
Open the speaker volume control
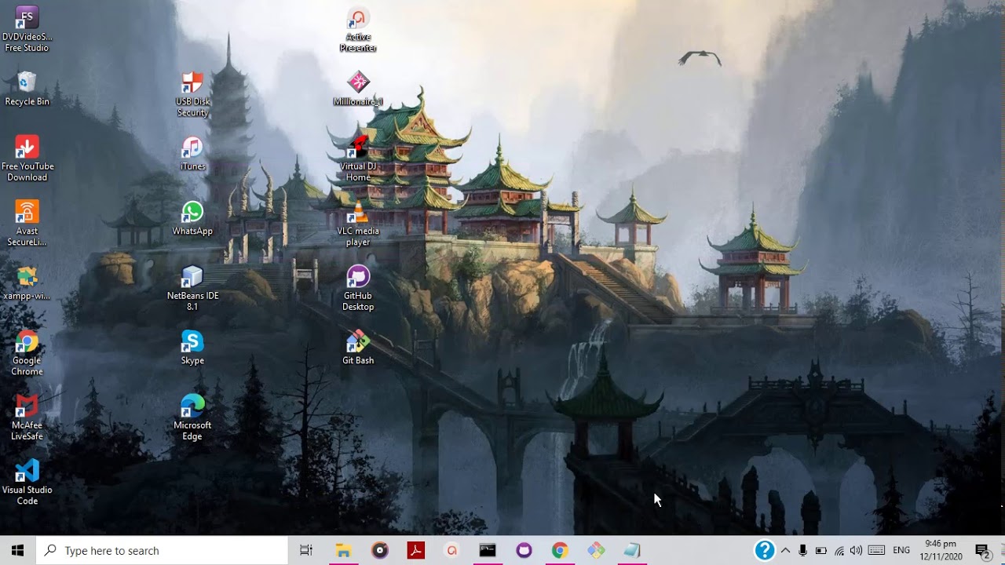point(856,550)
